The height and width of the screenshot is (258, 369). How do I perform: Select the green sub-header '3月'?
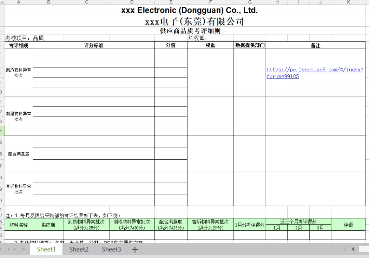(x=320, y=228)
